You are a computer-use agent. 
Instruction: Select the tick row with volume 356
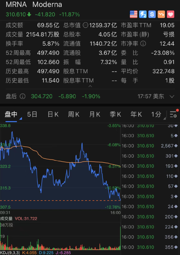click(150, 237)
